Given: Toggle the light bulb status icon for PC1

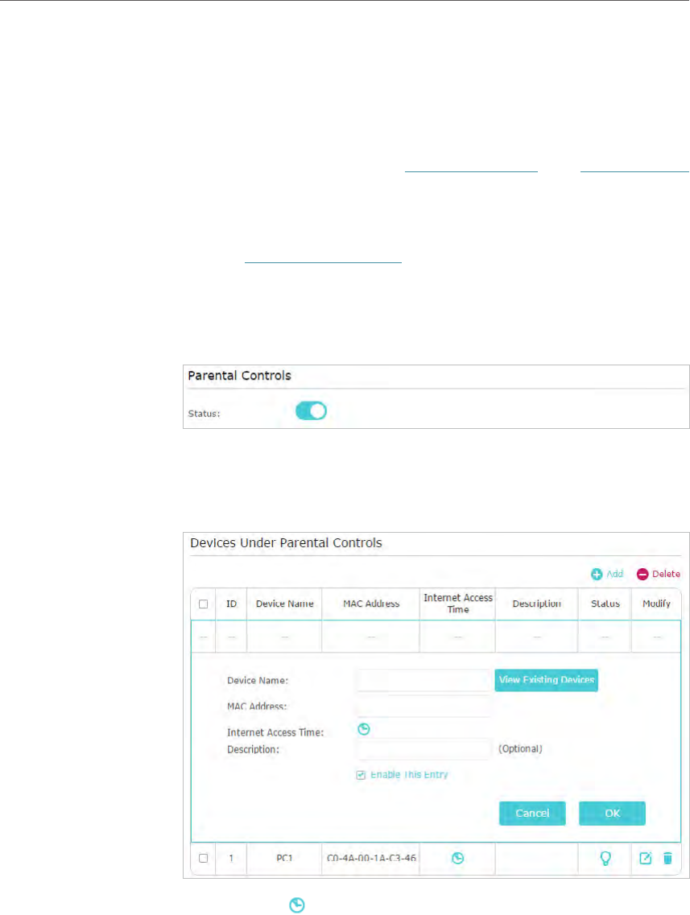Looking at the screenshot, I should (605, 859).
